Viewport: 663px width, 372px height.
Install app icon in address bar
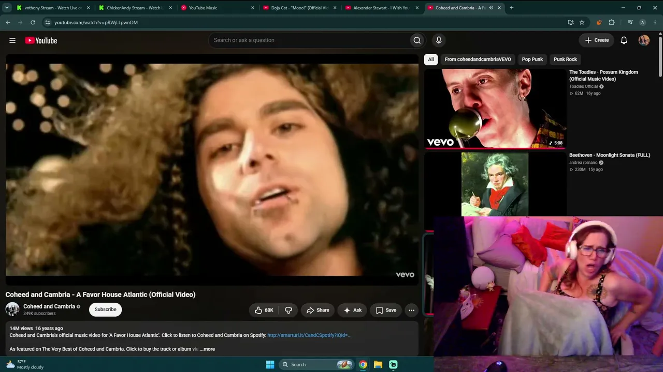tap(570, 22)
